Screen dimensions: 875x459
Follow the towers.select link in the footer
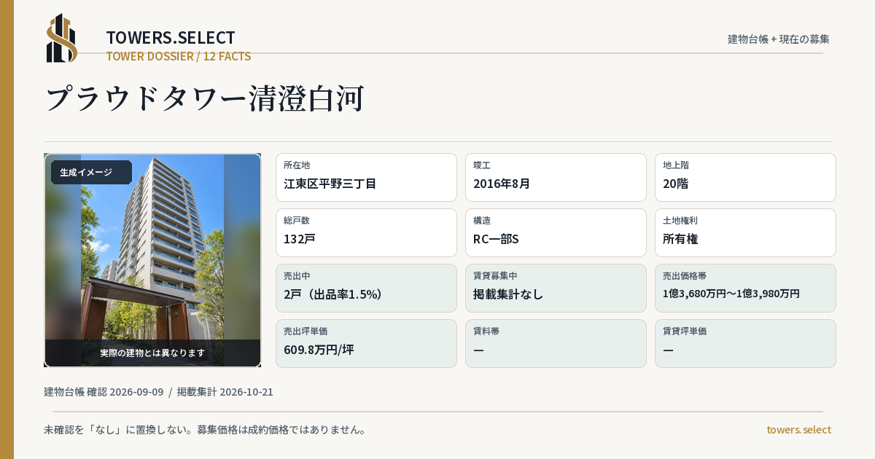[798, 430]
